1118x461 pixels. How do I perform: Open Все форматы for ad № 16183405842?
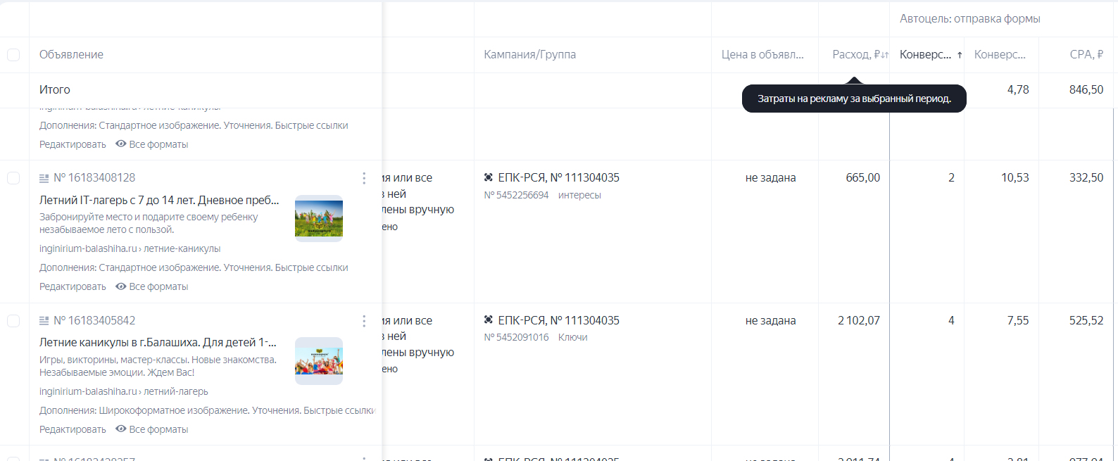click(x=158, y=429)
